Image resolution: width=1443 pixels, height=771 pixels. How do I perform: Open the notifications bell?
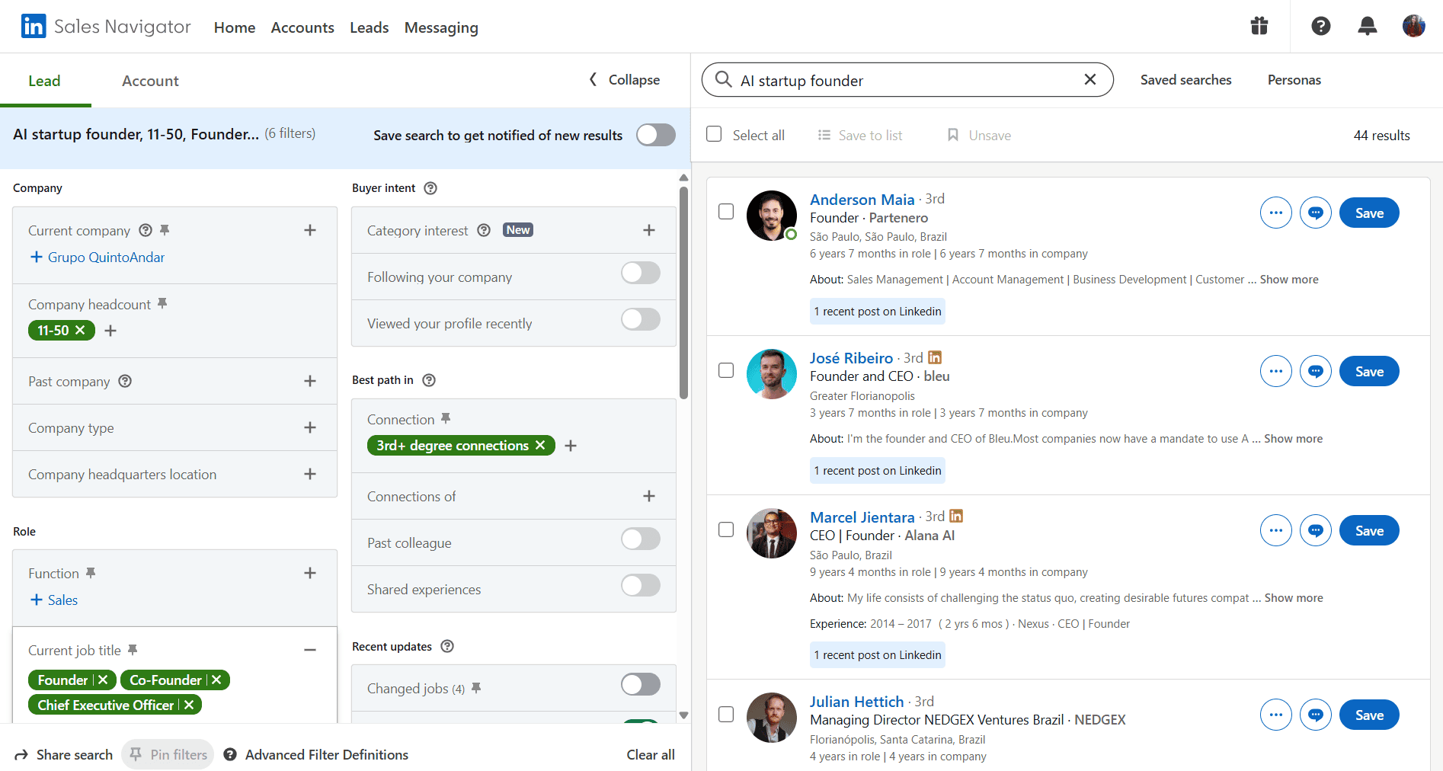(x=1368, y=27)
